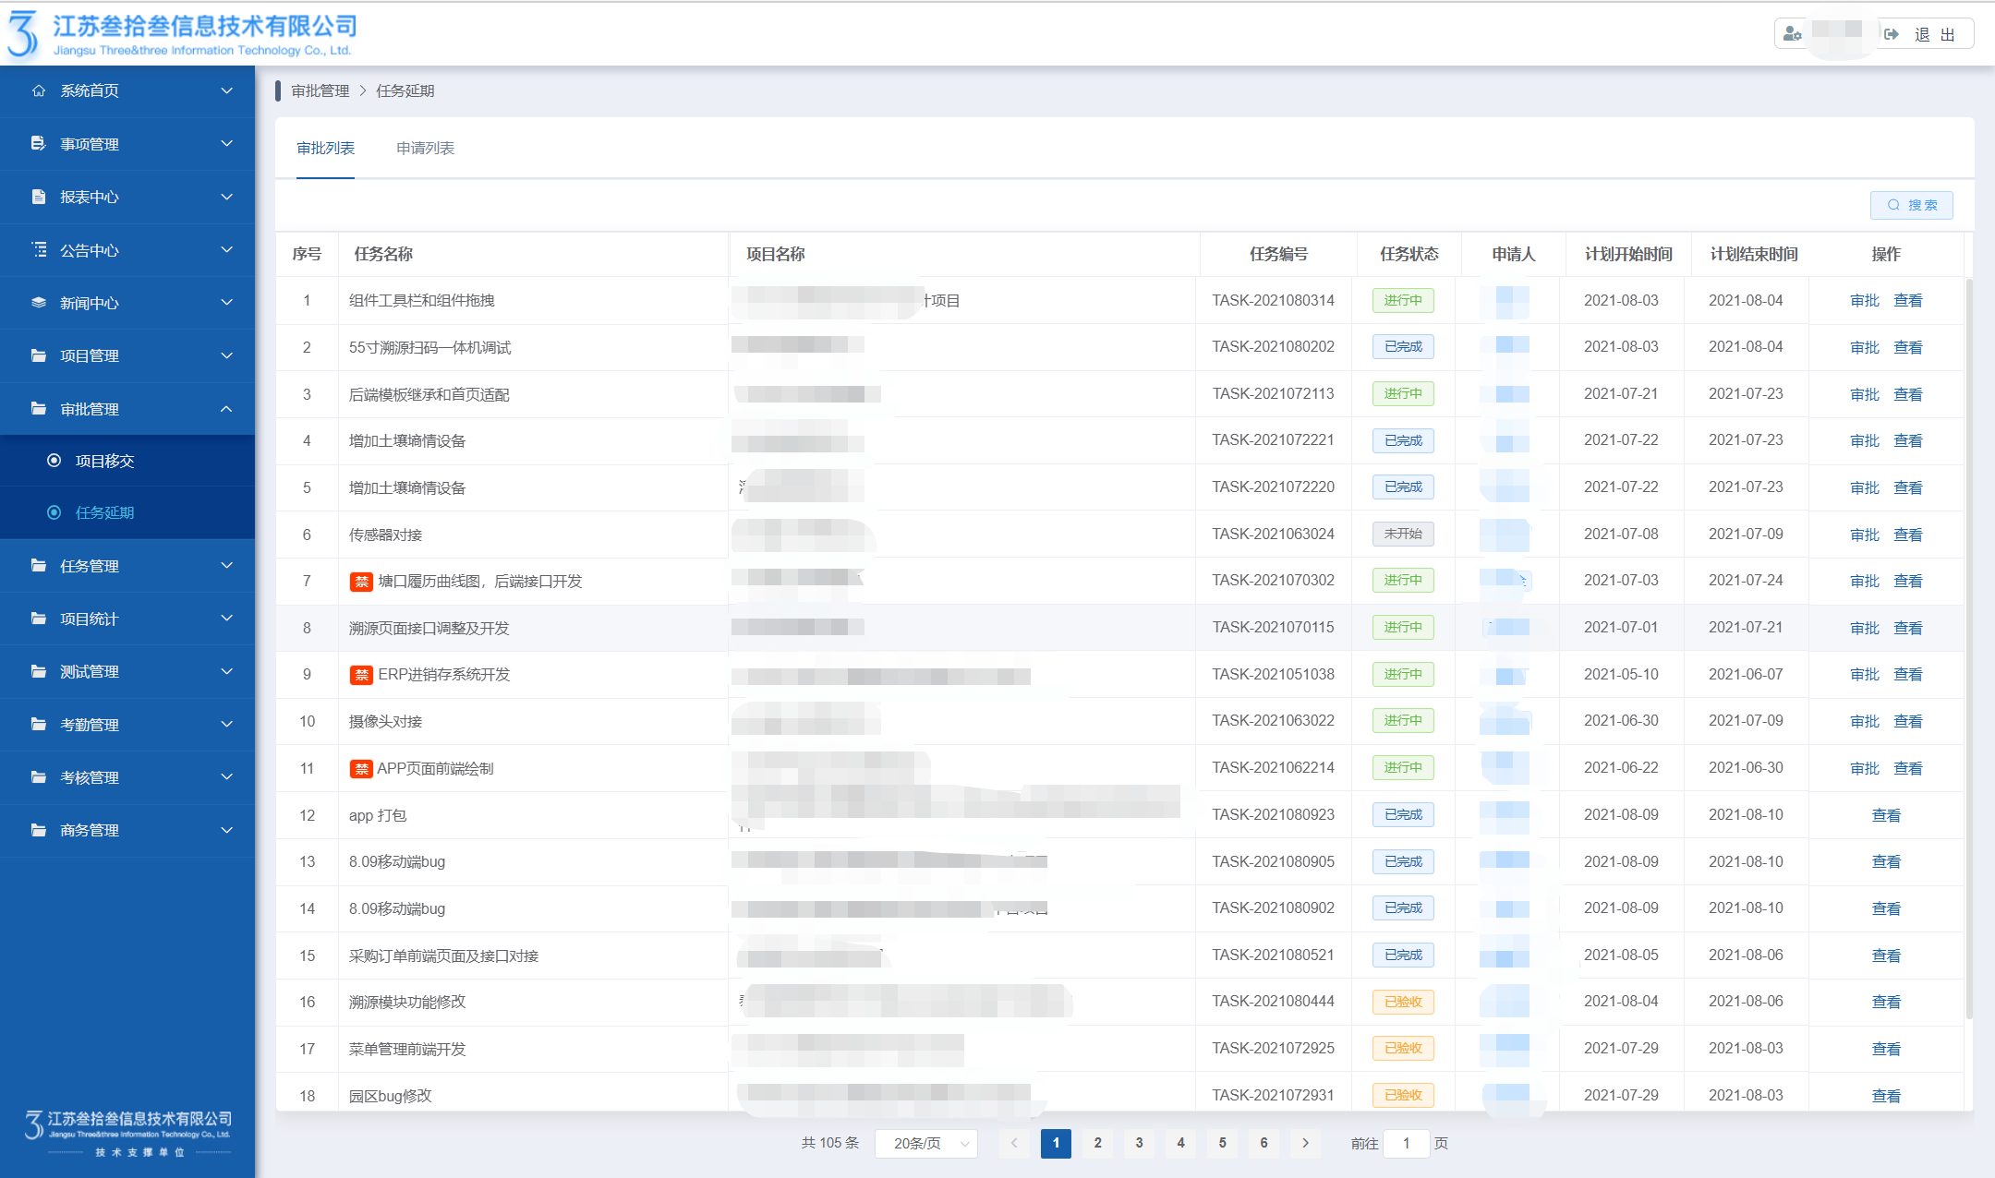Open the 20条/页 page size dropdown
The height and width of the screenshot is (1178, 1995).
pyautogui.click(x=926, y=1143)
